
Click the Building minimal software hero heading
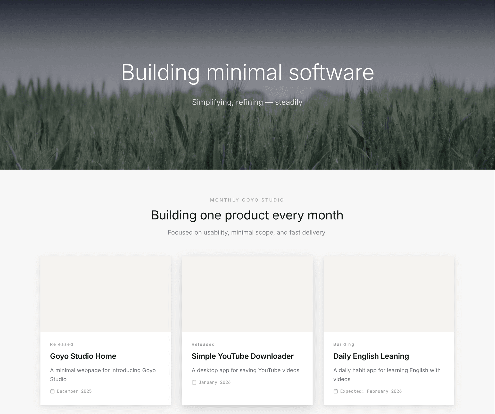click(x=247, y=72)
